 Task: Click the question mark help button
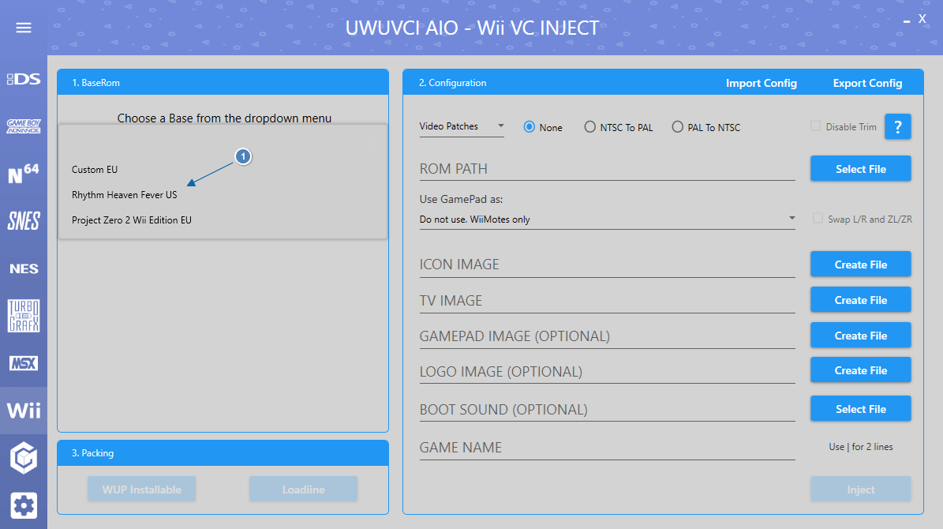pyautogui.click(x=897, y=126)
